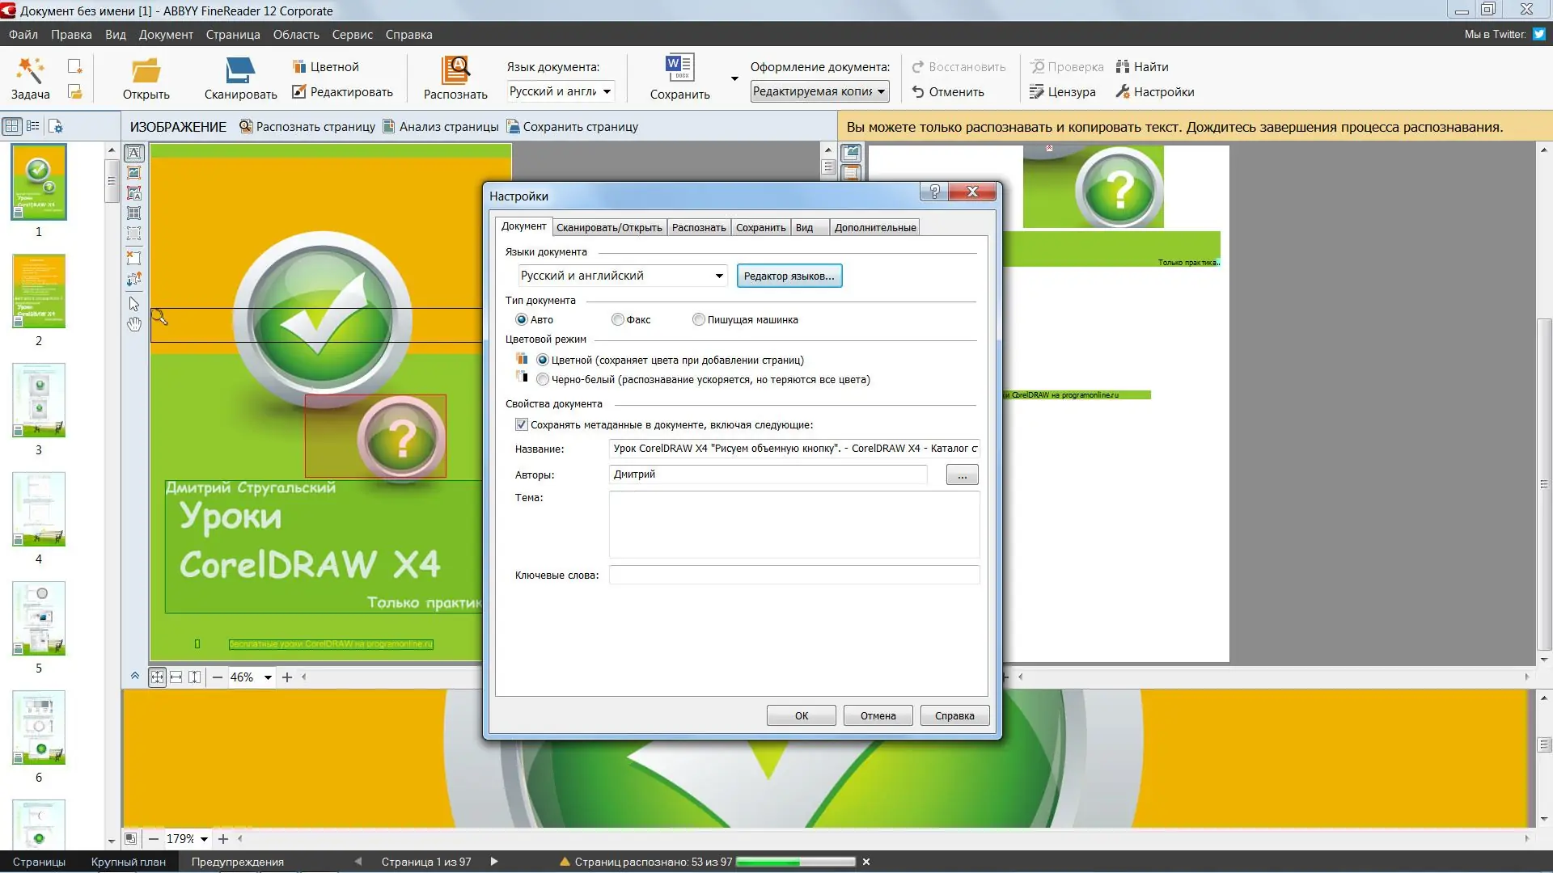Click the Recognize (Распознать) toolbar icon

click(x=455, y=70)
